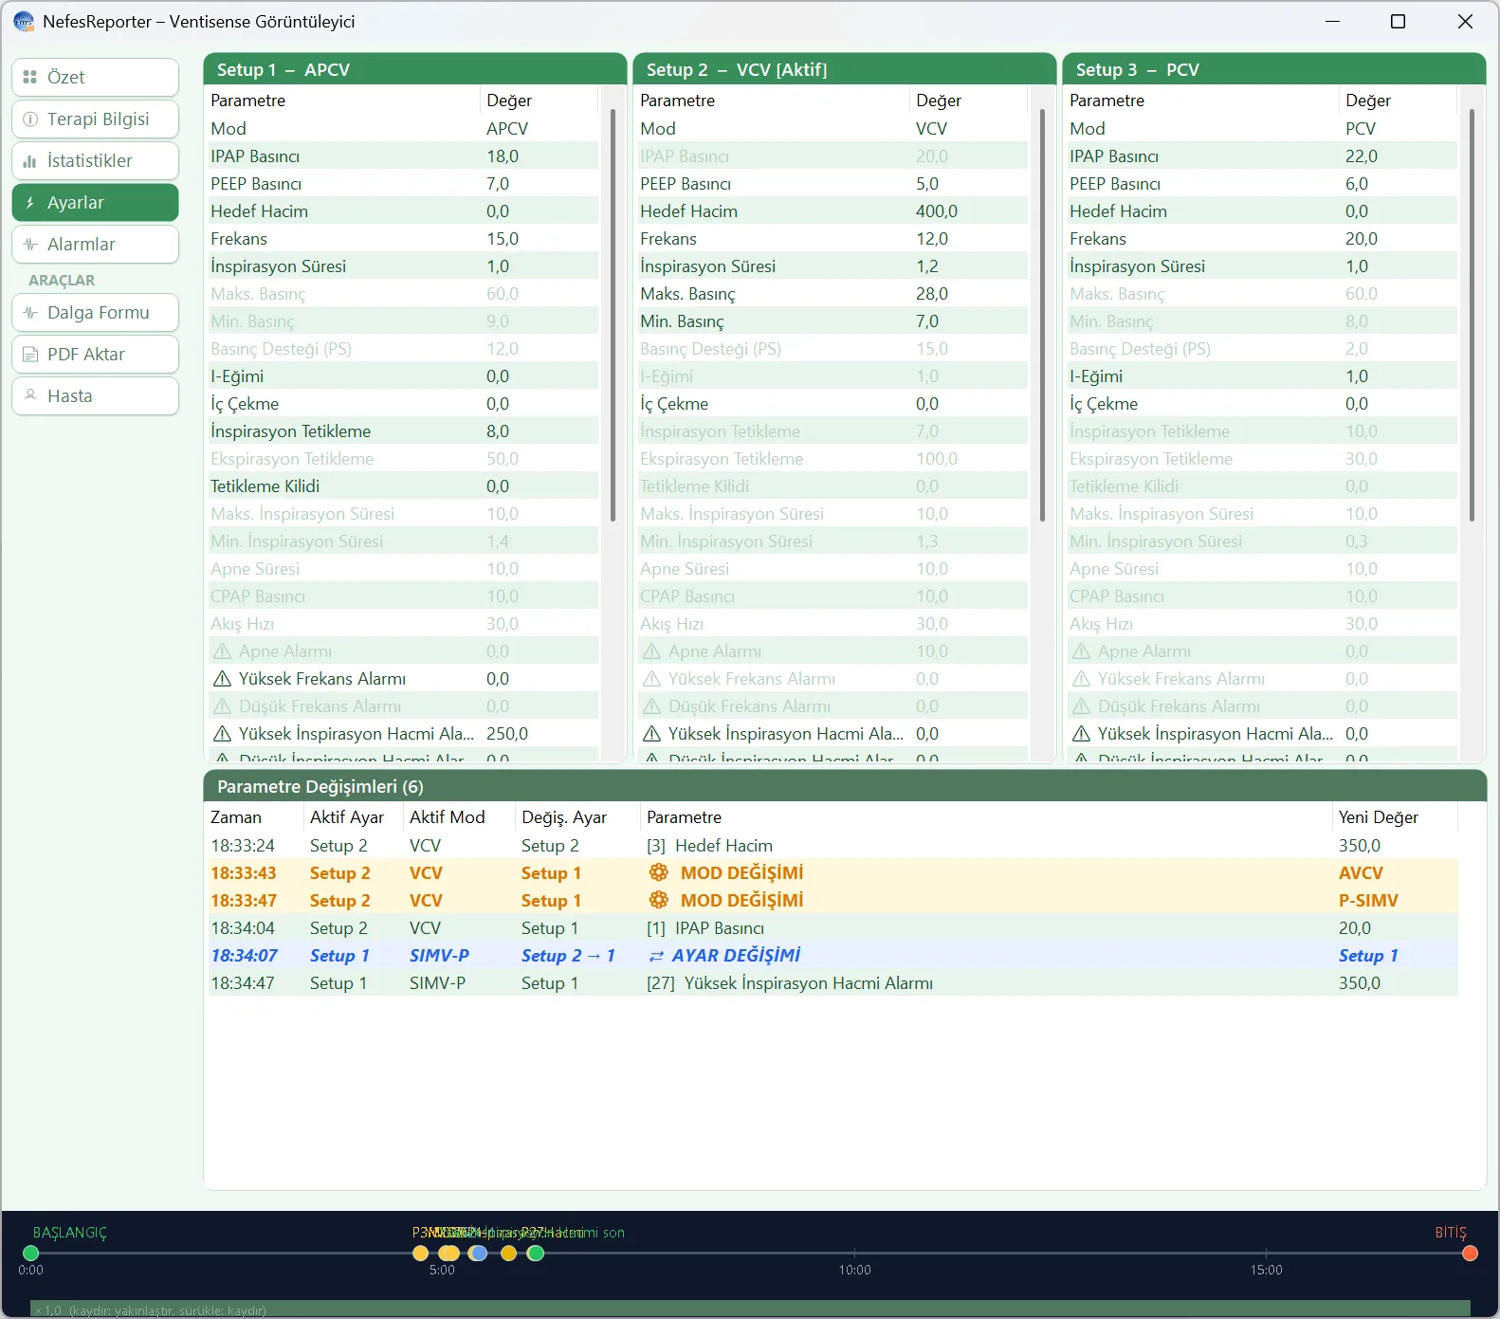Select the Setup 1 – APCV panel header

coord(415,69)
